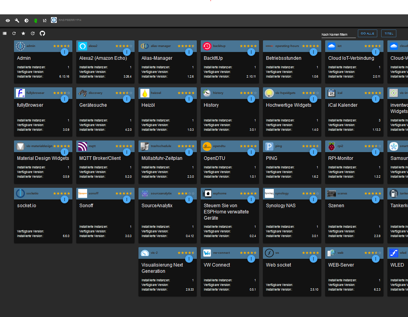Click the VW Connect adapter icon

[x=207, y=253]
